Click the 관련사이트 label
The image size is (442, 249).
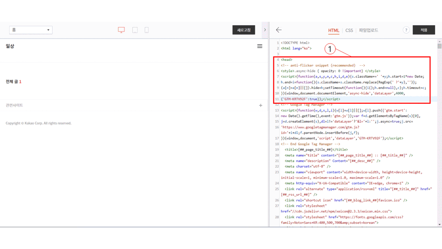(14, 106)
